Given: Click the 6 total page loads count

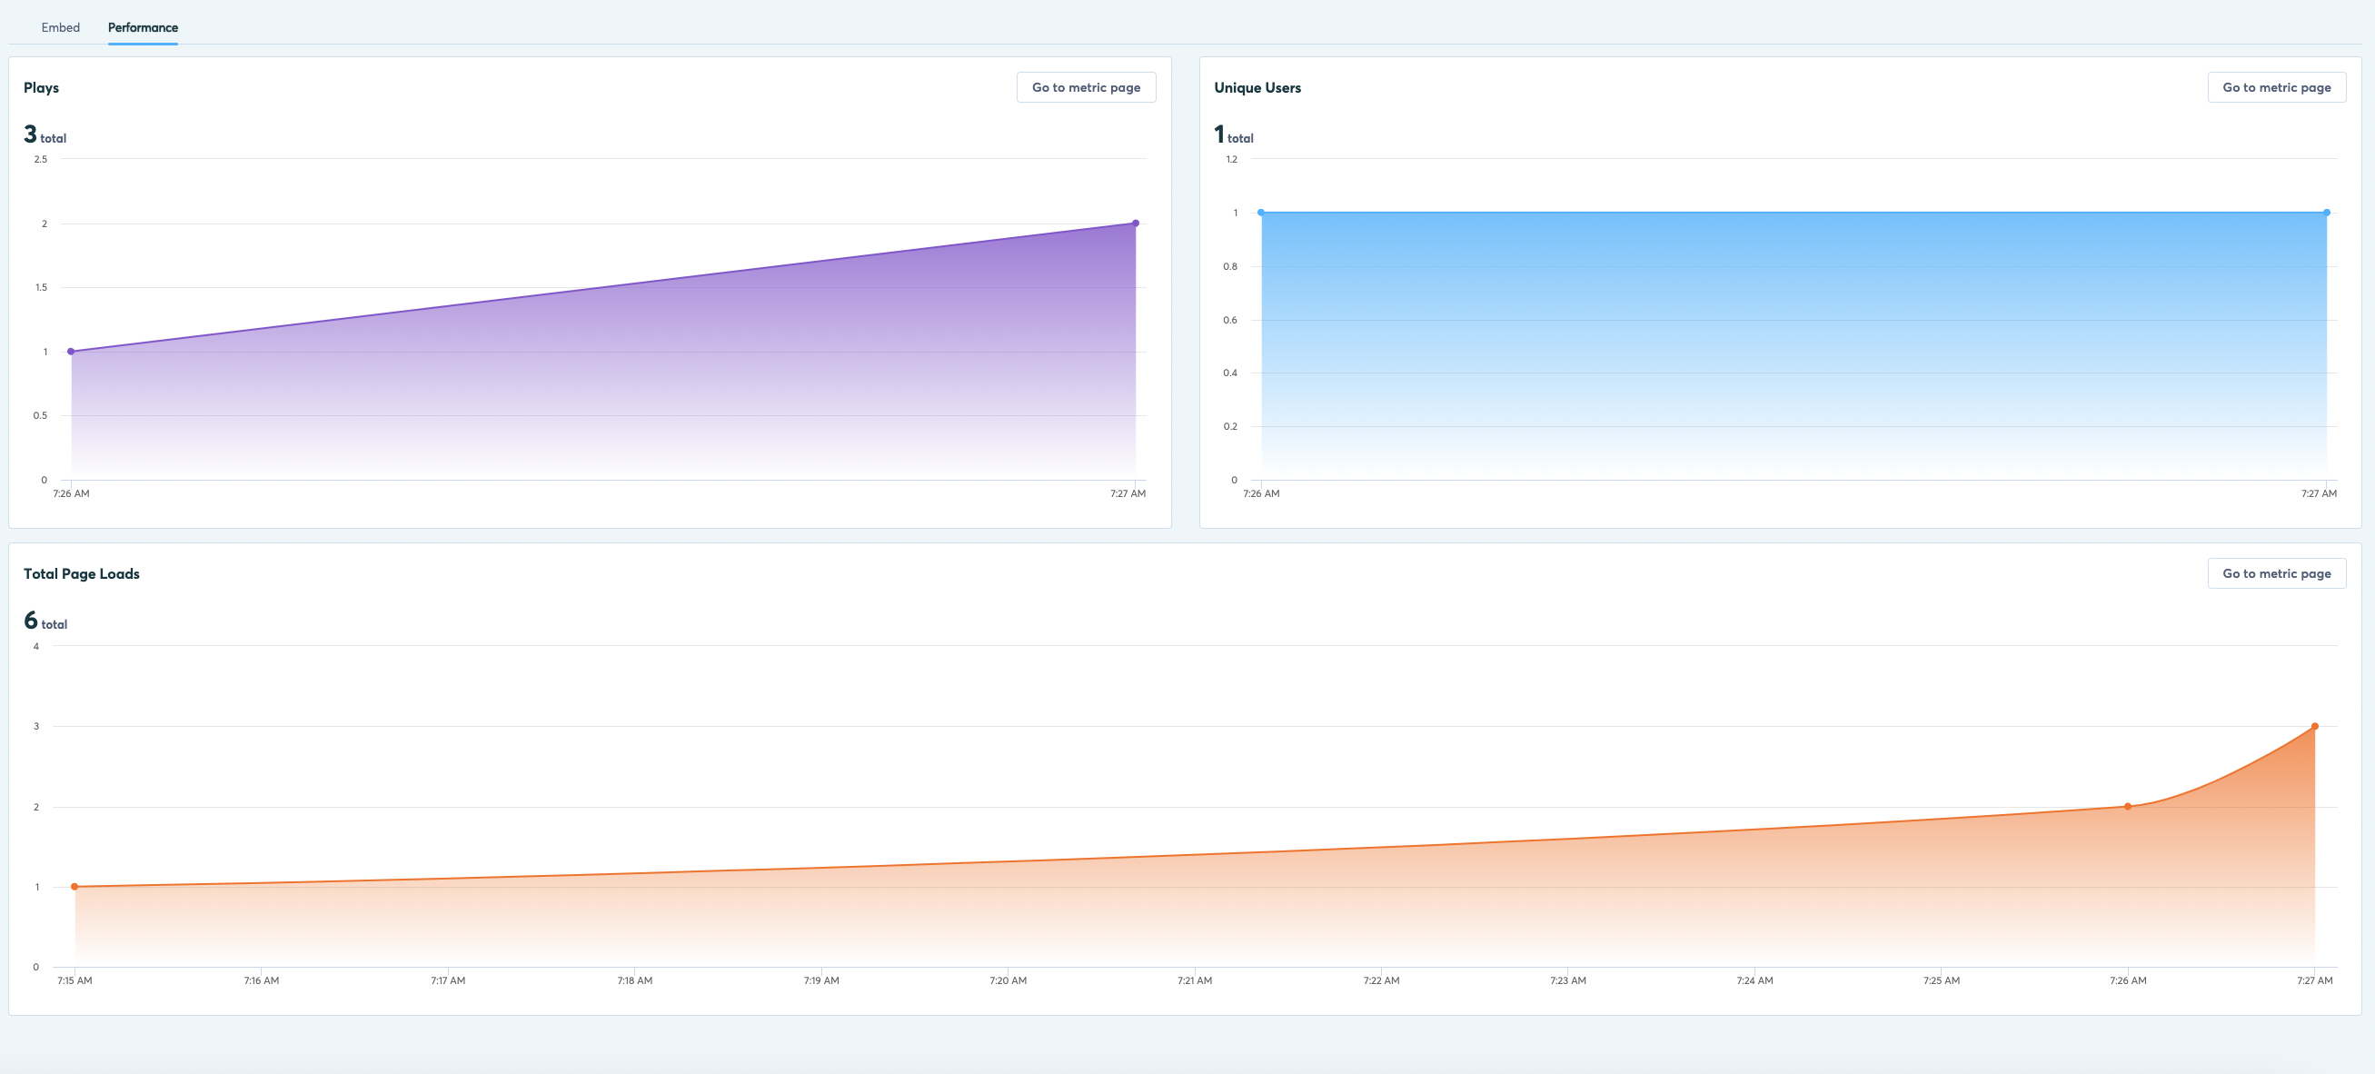Looking at the screenshot, I should pos(45,622).
